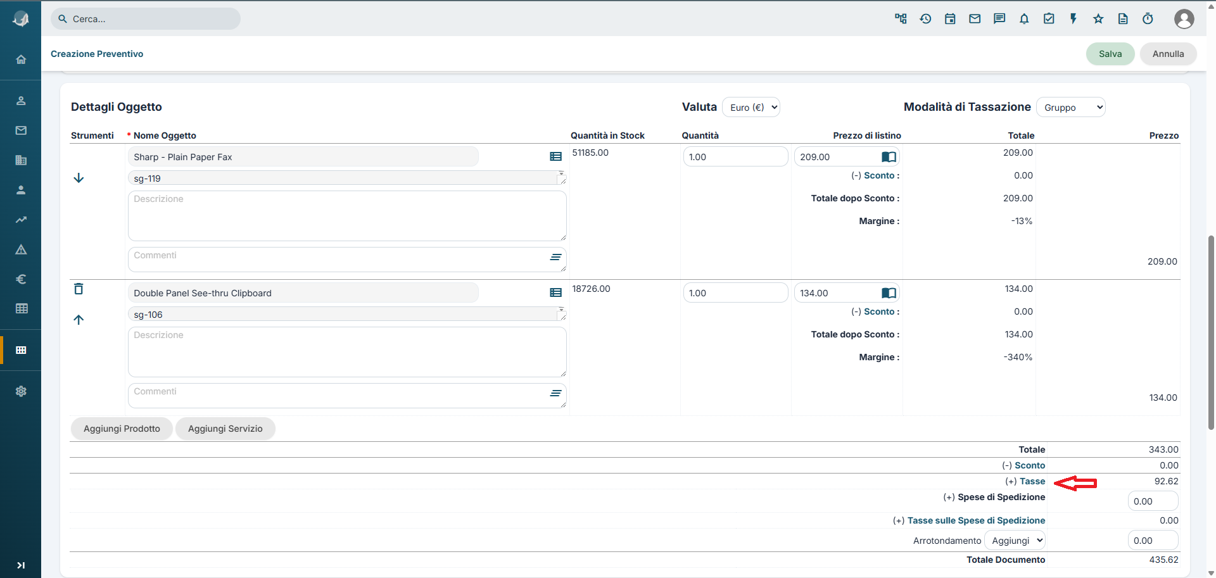Screen dimensions: 1216x578
Task: Open the trend chart icon in sidebar
Action: coord(21,220)
